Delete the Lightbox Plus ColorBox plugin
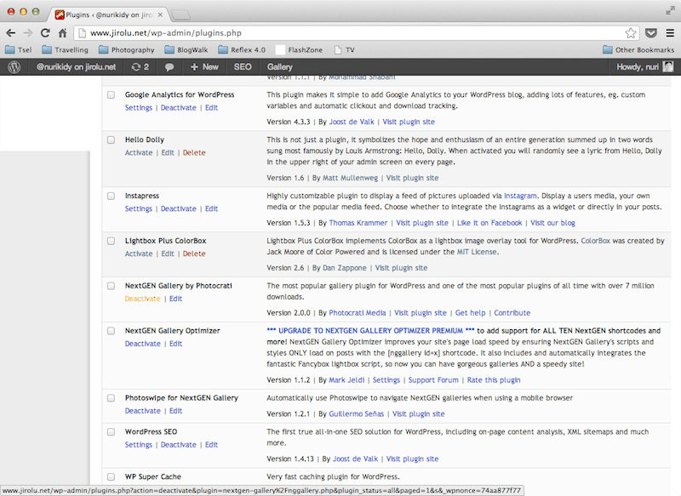This screenshot has width=681, height=496. click(194, 254)
